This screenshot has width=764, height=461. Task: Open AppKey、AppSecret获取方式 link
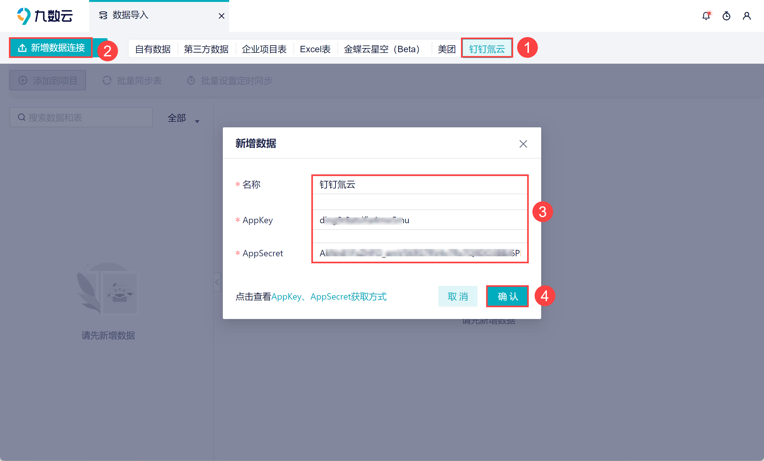(329, 297)
